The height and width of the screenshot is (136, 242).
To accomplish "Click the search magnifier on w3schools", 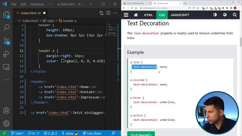I will click(234, 15).
